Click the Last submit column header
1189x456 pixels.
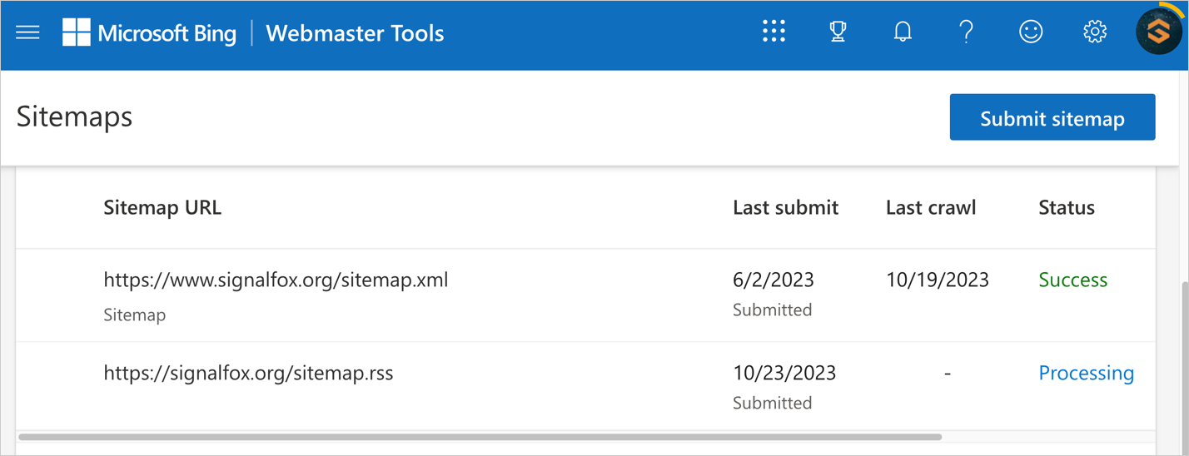point(785,207)
